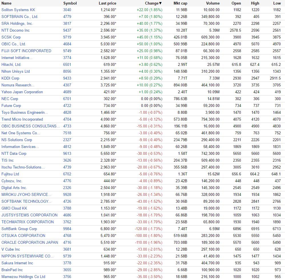This screenshot has width=285, height=280.
Task: Sort by the Last price header
Action: click(x=107, y=3)
